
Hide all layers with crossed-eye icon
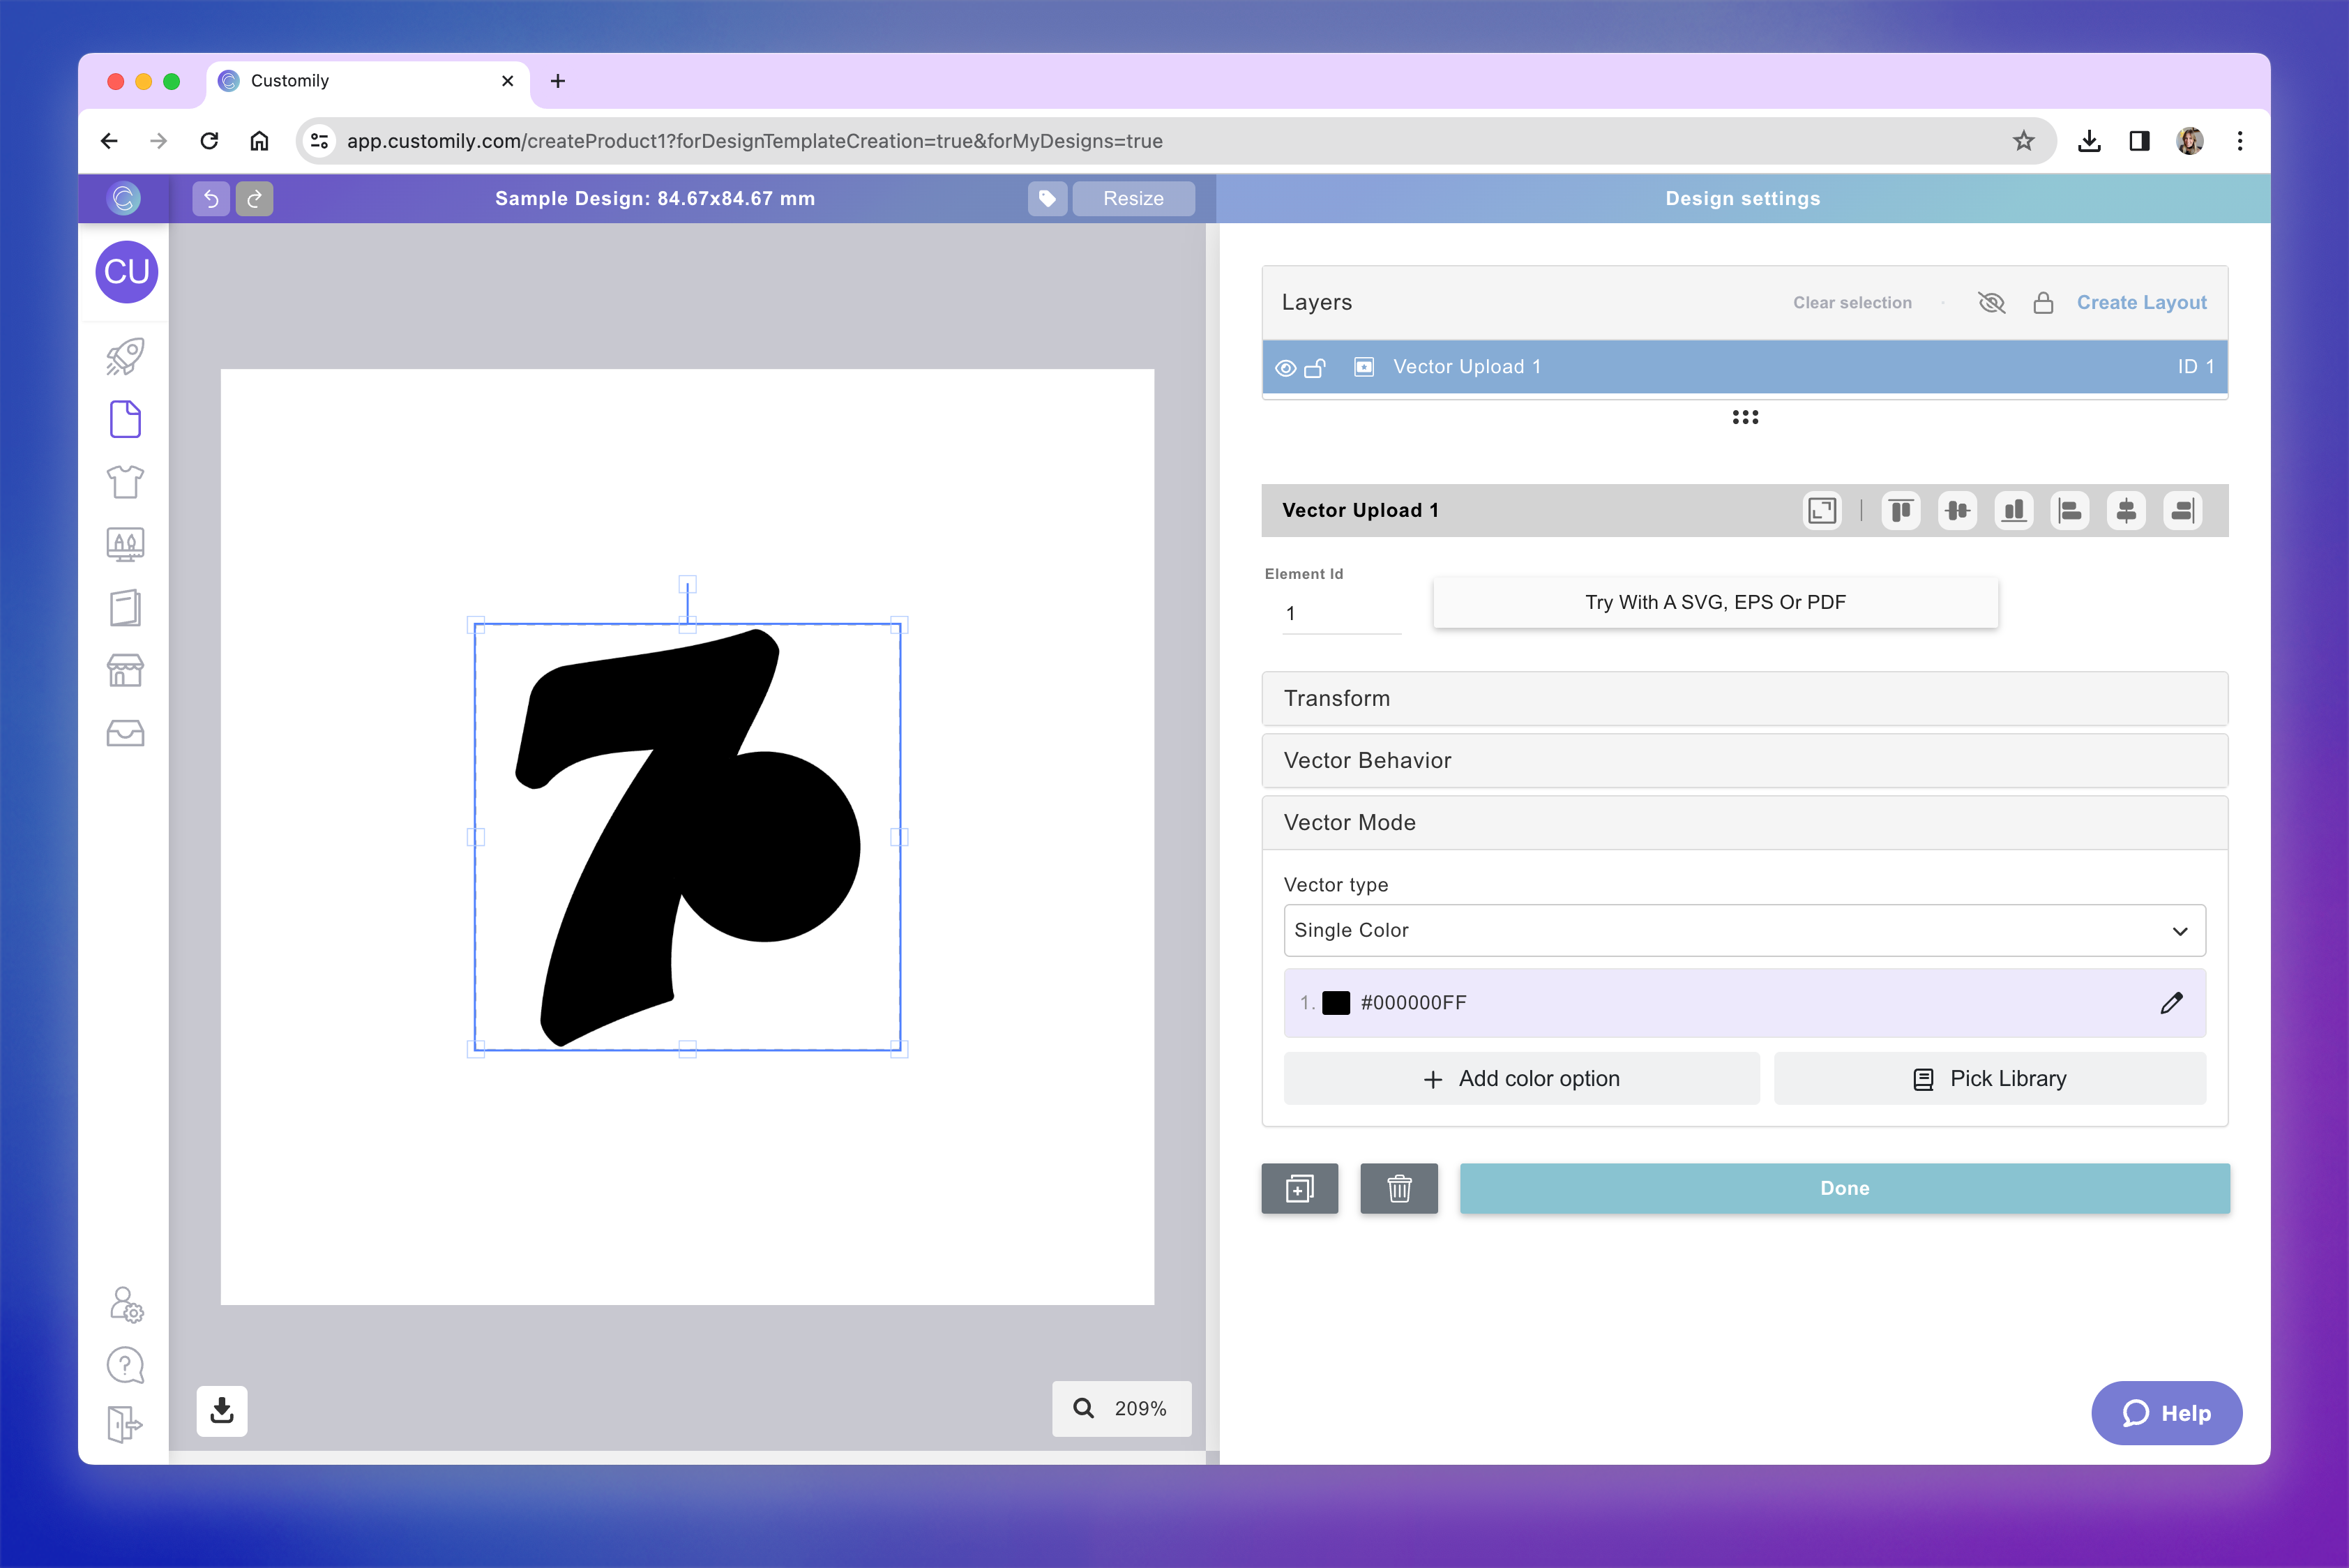(x=1991, y=302)
